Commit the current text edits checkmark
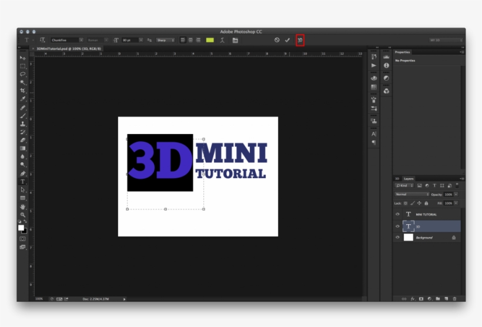The image size is (482, 327). [x=287, y=40]
